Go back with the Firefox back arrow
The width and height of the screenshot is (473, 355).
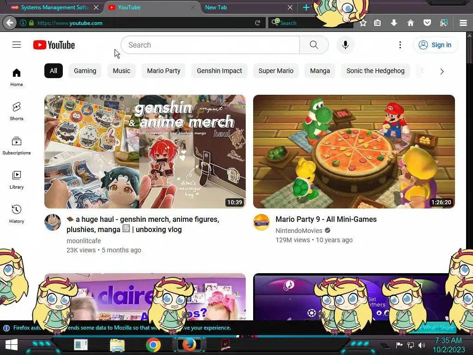(9, 23)
